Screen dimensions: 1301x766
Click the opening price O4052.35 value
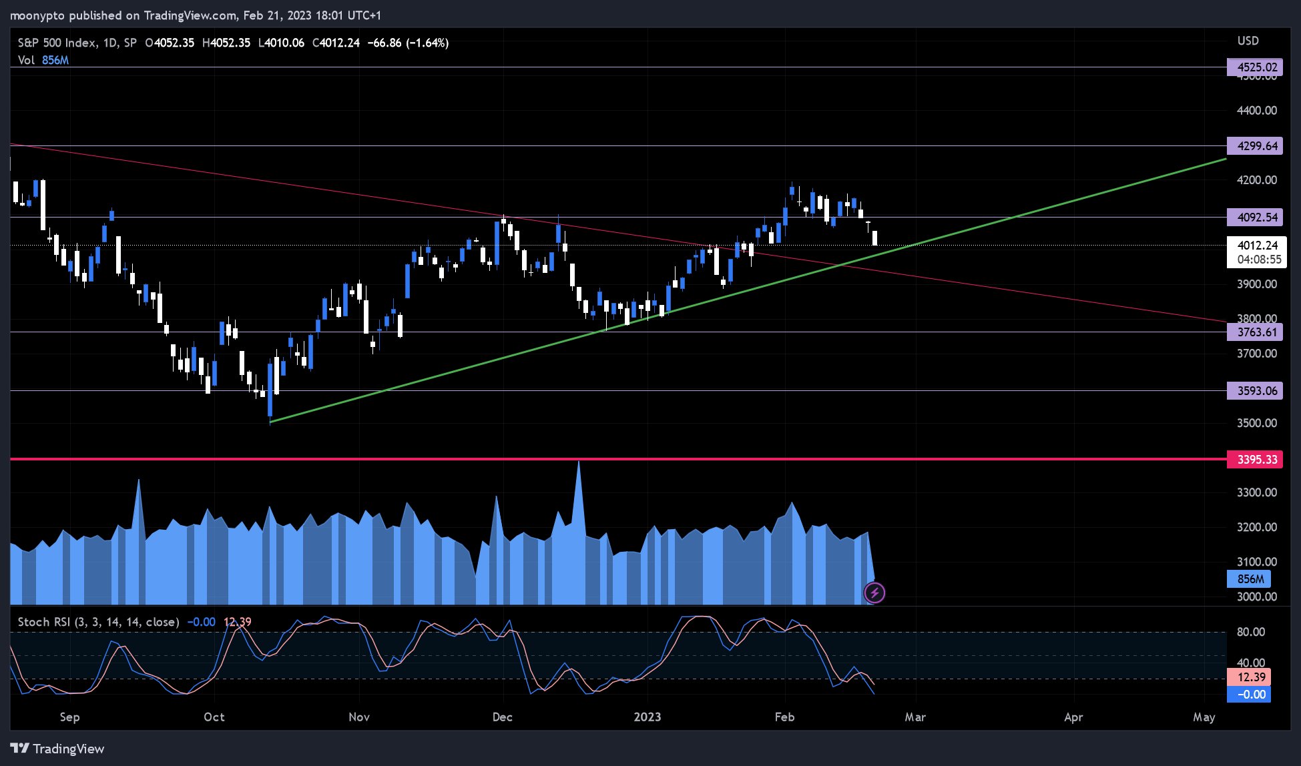pos(170,43)
